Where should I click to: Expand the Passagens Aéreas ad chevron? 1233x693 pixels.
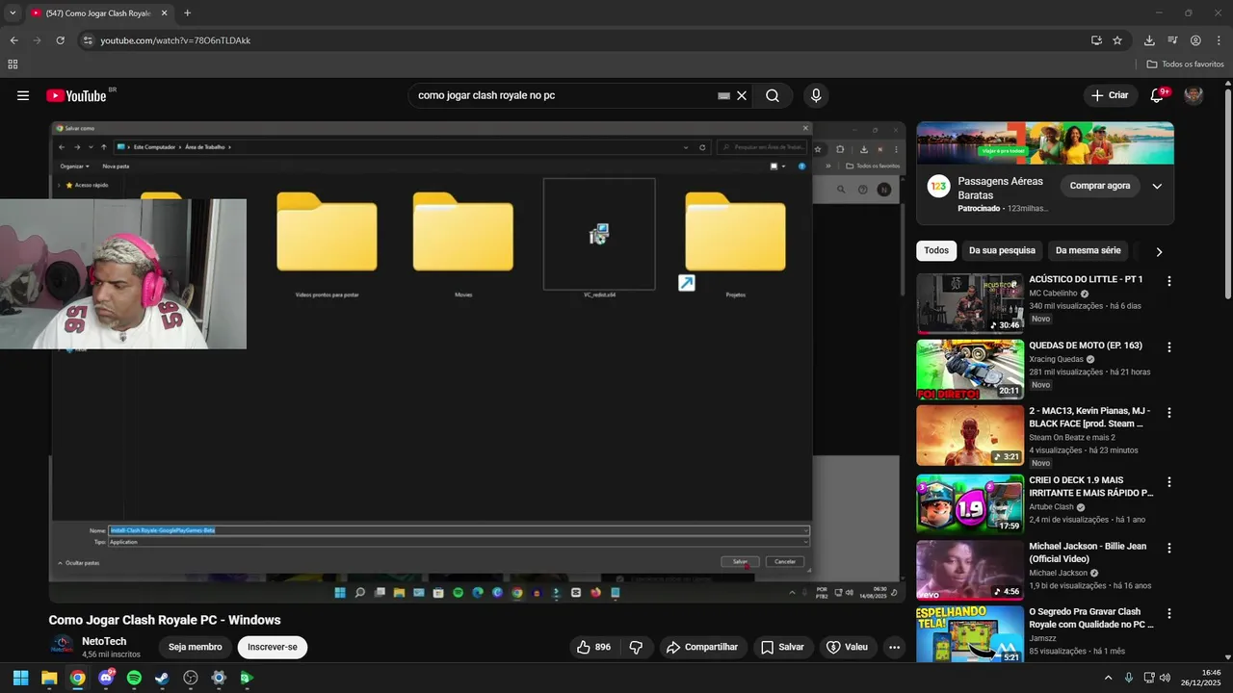[1157, 186]
